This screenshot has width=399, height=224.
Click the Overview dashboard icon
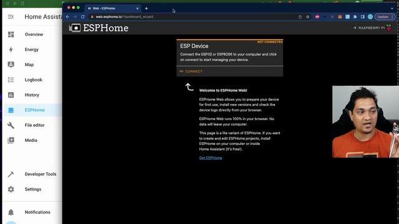pyautogui.click(x=11, y=34)
